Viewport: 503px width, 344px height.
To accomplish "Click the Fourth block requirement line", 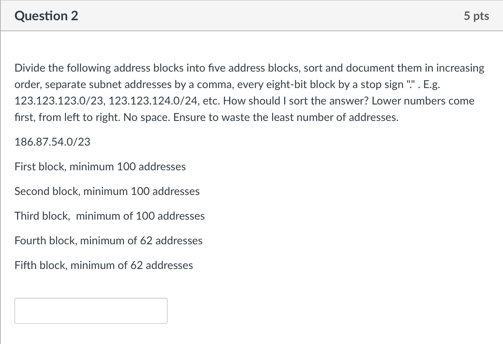I will [x=108, y=241].
